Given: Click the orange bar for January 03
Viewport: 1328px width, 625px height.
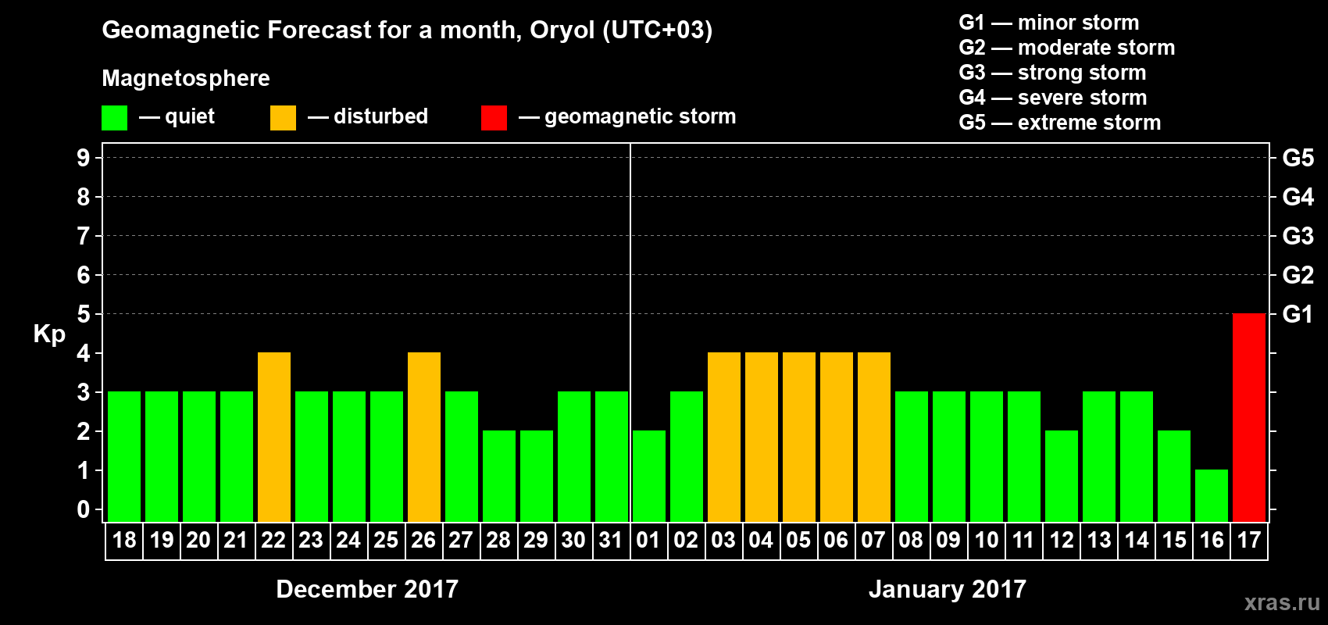Looking at the screenshot, I should click(724, 437).
